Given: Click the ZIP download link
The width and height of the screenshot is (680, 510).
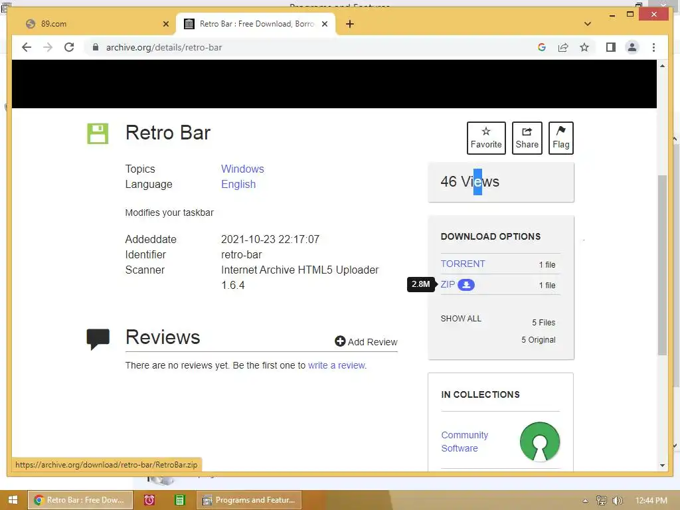Looking at the screenshot, I should (448, 284).
